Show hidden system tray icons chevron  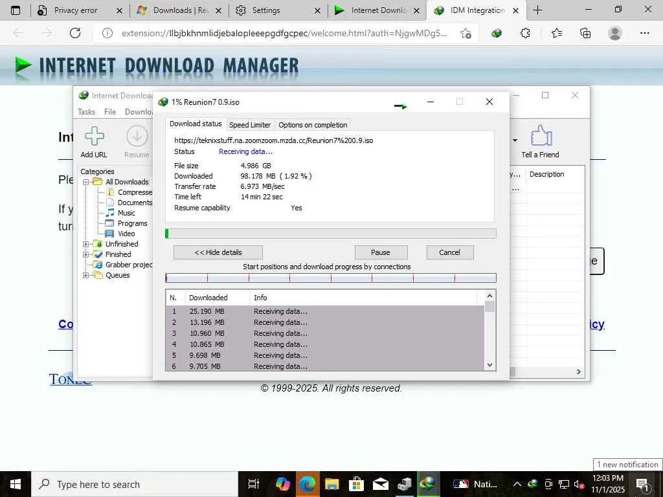[517, 484]
